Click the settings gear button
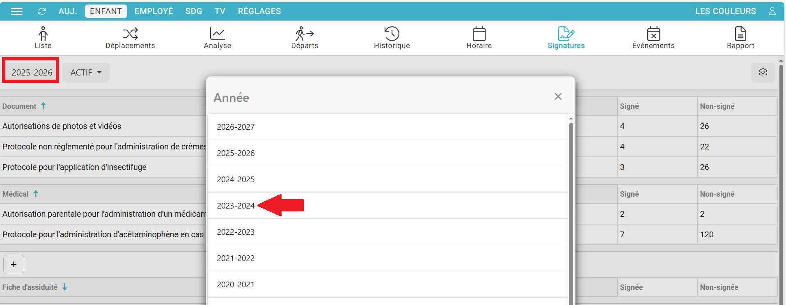The height and width of the screenshot is (305, 786). pos(763,72)
